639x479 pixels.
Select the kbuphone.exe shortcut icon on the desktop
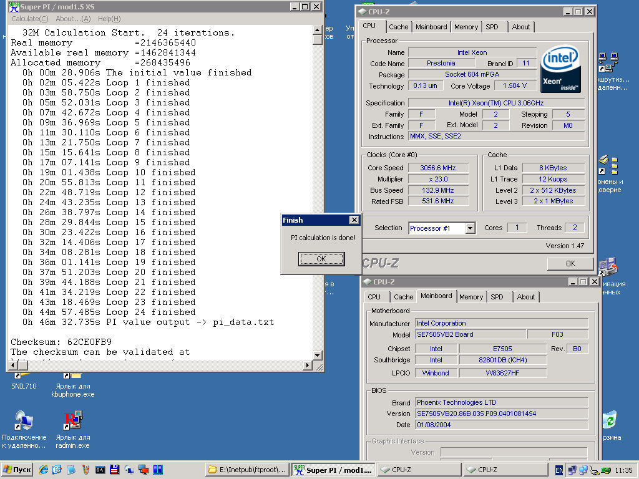click(72, 375)
